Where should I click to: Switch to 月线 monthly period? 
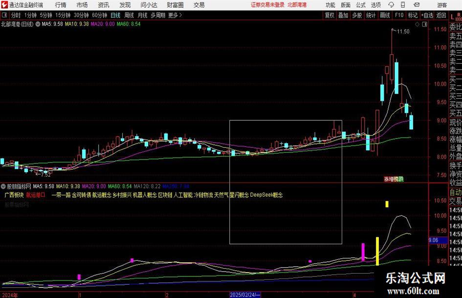142,15
